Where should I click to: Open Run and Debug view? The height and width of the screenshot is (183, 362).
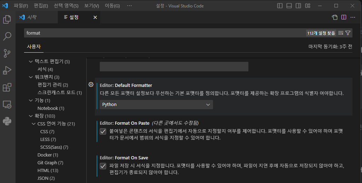pos(7,70)
